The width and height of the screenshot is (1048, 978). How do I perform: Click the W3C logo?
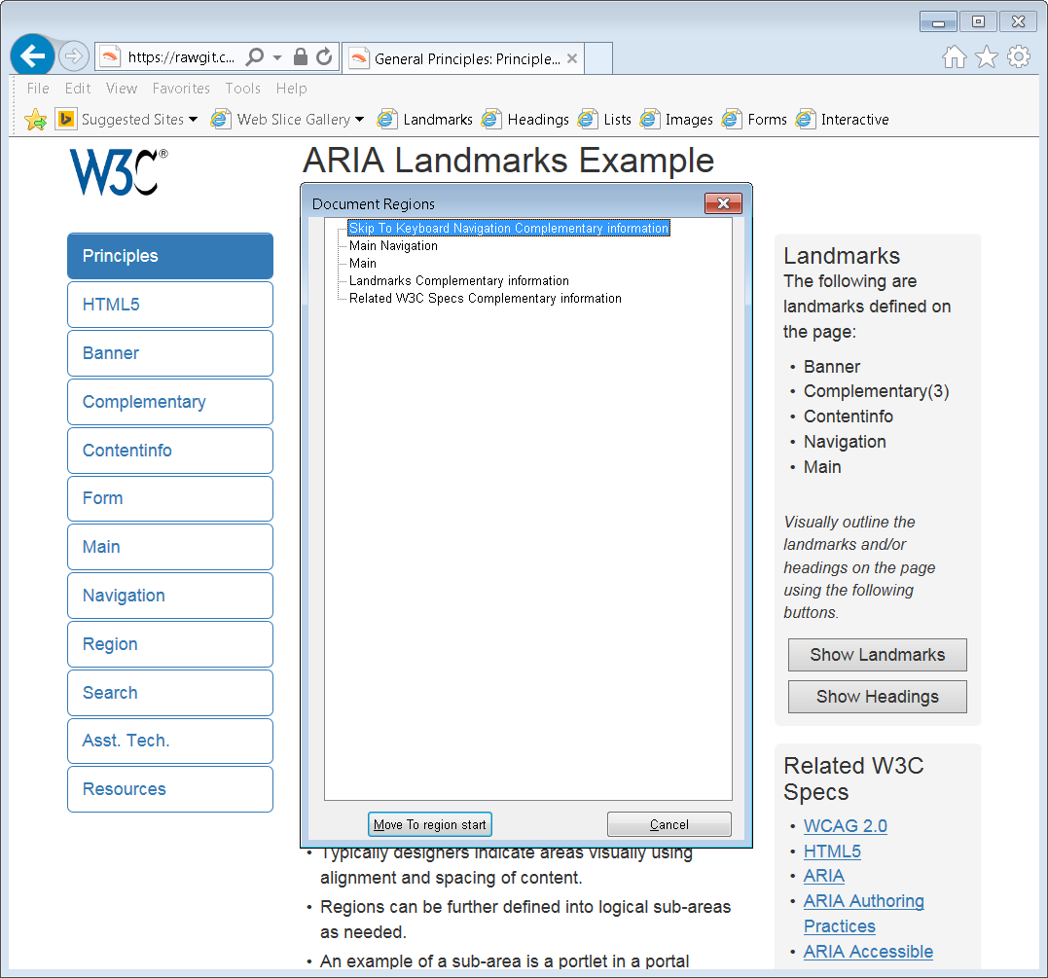(118, 171)
